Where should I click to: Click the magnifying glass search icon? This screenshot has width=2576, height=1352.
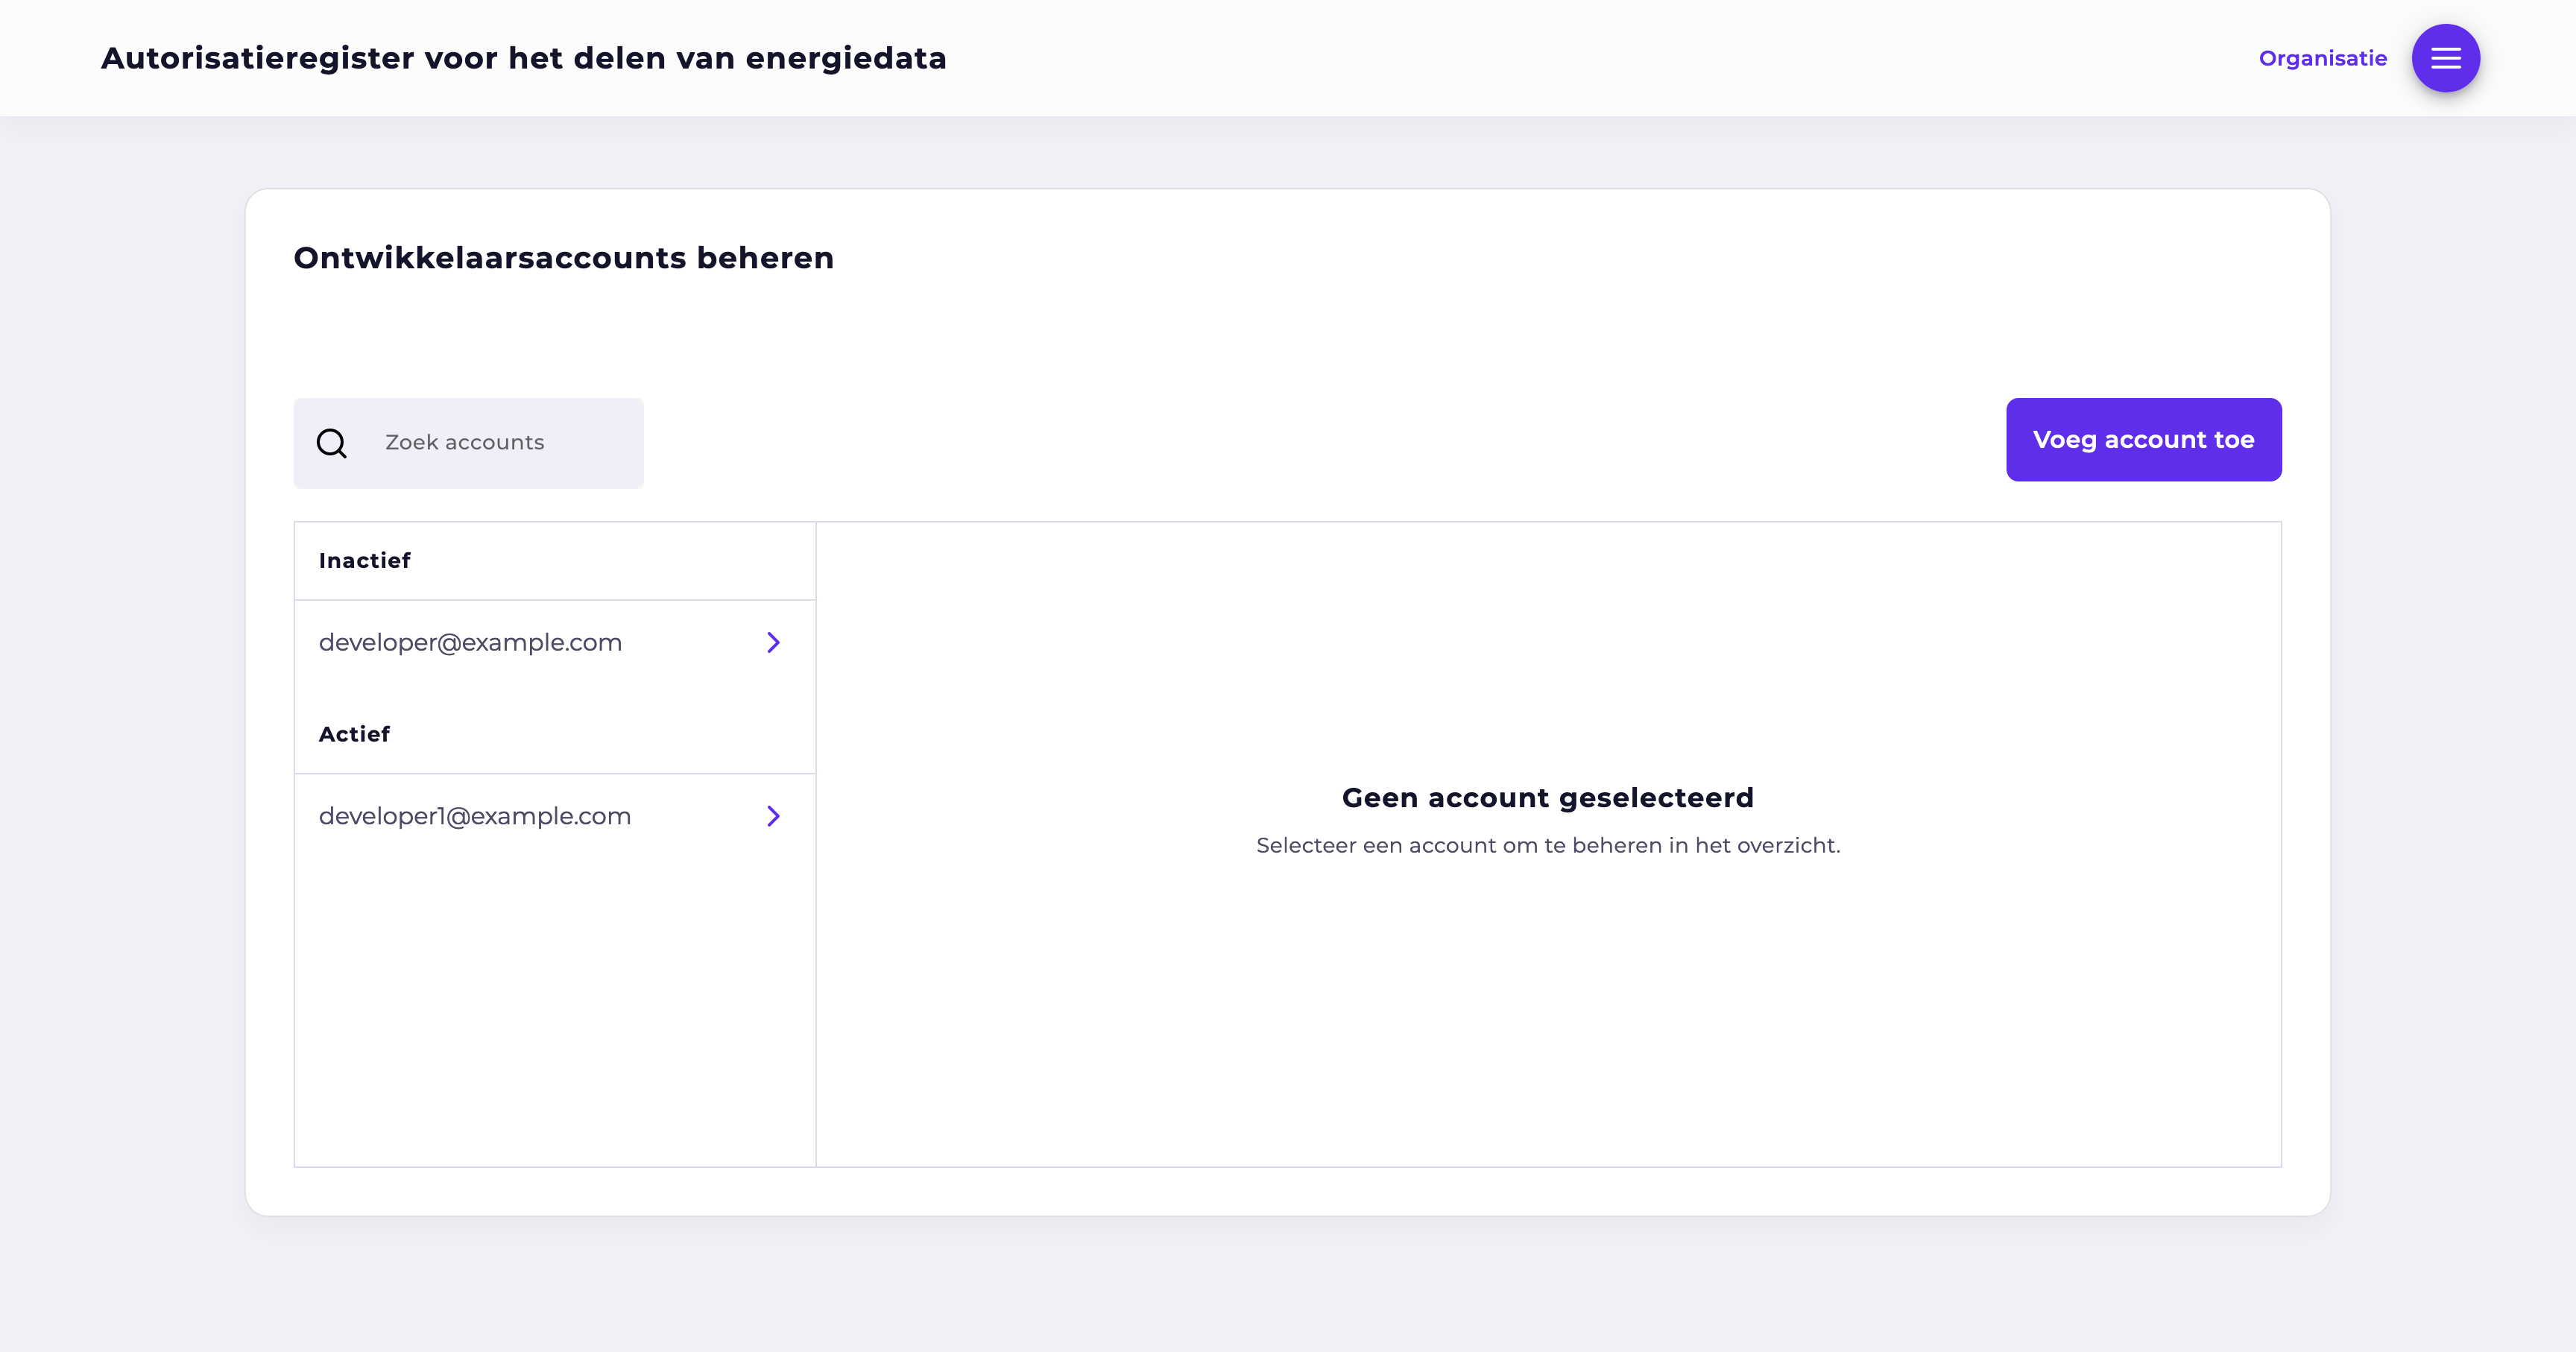332,443
